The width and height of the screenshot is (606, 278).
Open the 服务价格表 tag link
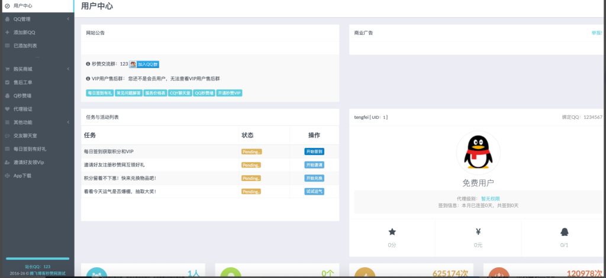point(155,93)
